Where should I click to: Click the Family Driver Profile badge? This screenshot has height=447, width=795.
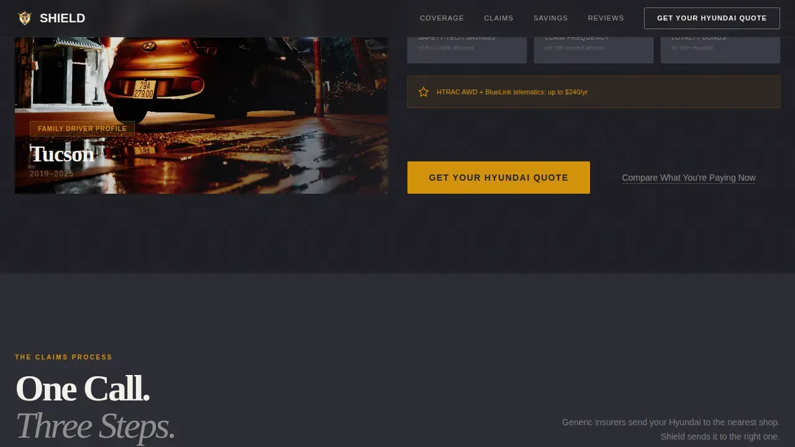(x=82, y=129)
